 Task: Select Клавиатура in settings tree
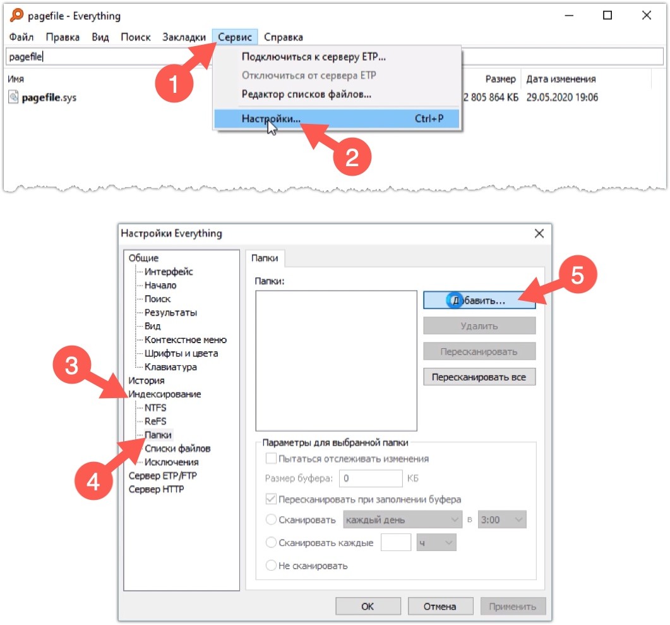pos(170,367)
